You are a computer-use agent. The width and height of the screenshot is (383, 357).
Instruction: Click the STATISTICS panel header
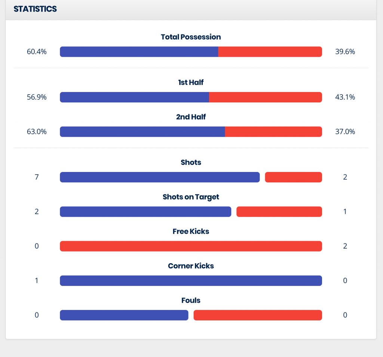(35, 9)
